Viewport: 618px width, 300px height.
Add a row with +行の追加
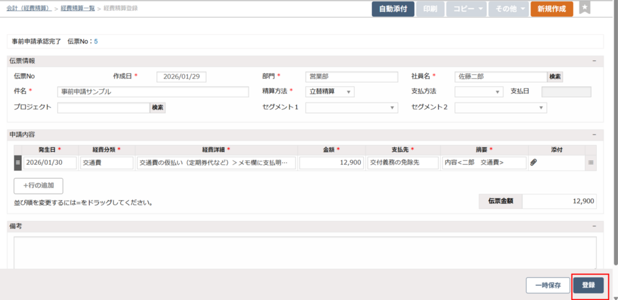pos(38,185)
